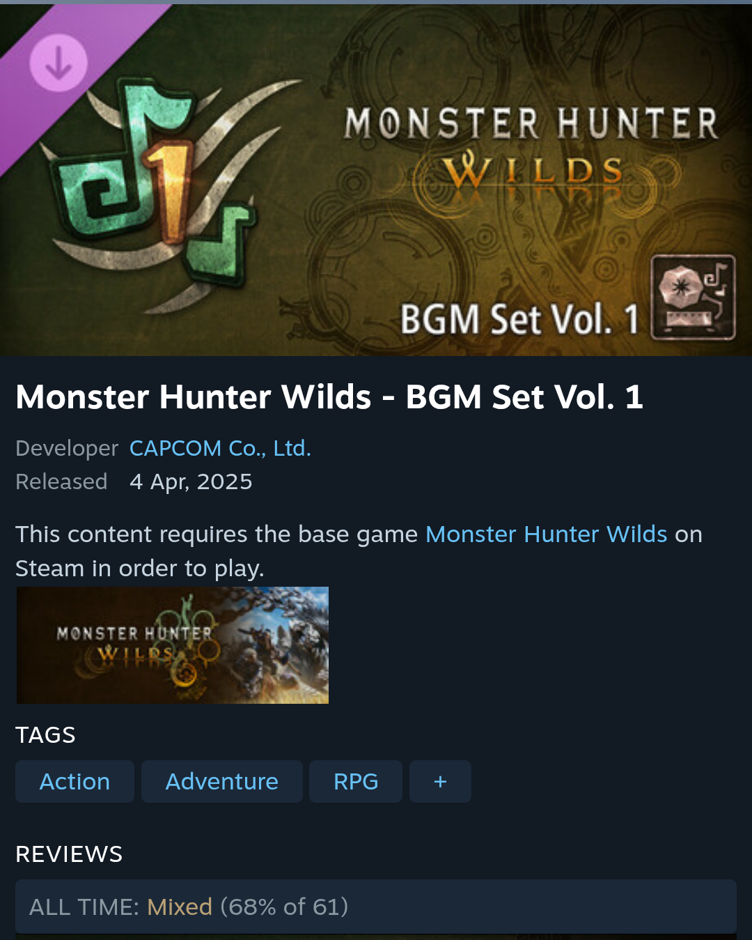Image resolution: width=752 pixels, height=940 pixels.
Task: Click the gramophone icon in the banner
Action: tap(693, 298)
